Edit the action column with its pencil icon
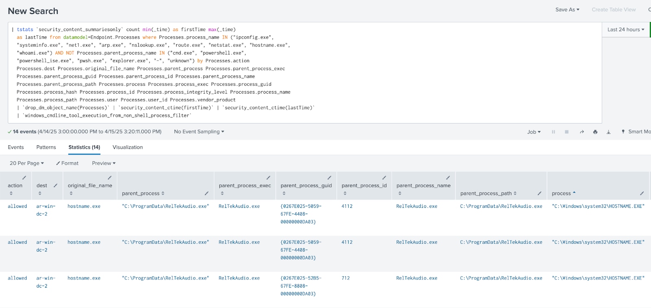 click(24, 178)
